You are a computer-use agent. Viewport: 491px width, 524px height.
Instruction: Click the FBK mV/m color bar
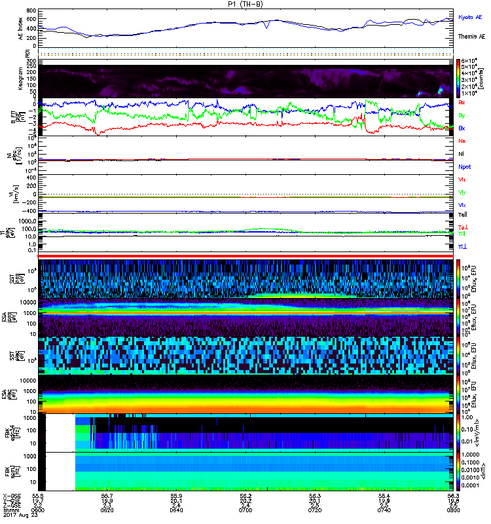[x=458, y=433]
